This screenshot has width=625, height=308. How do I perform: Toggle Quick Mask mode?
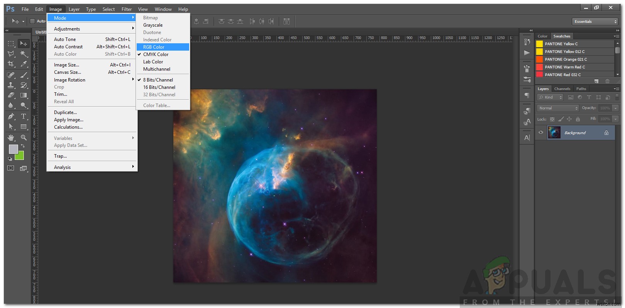tap(11, 168)
